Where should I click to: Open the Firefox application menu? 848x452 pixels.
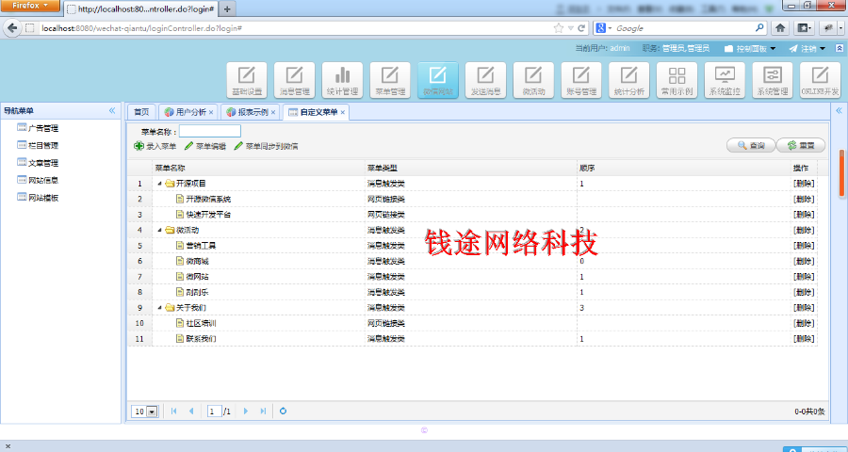[30, 6]
